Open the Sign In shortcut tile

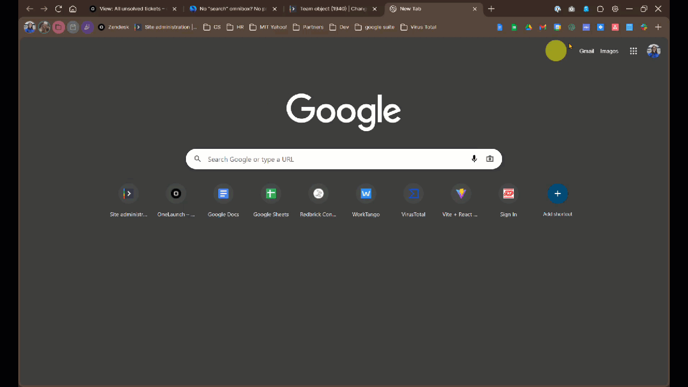coord(508,201)
